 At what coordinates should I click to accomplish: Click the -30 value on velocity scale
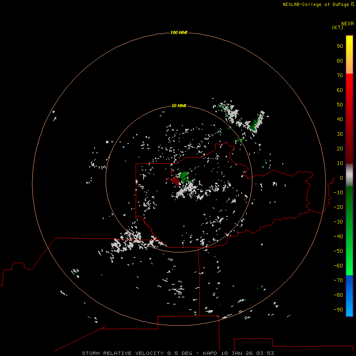338,222
